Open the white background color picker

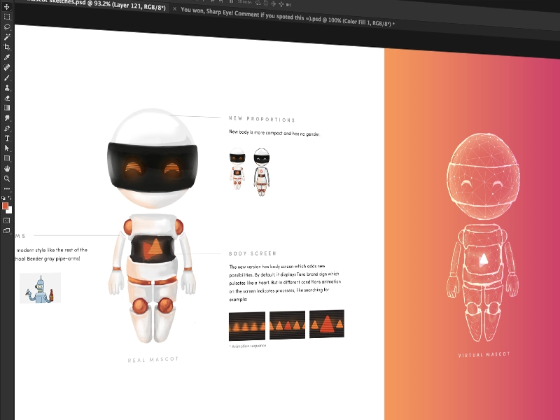pyautogui.click(x=10, y=211)
